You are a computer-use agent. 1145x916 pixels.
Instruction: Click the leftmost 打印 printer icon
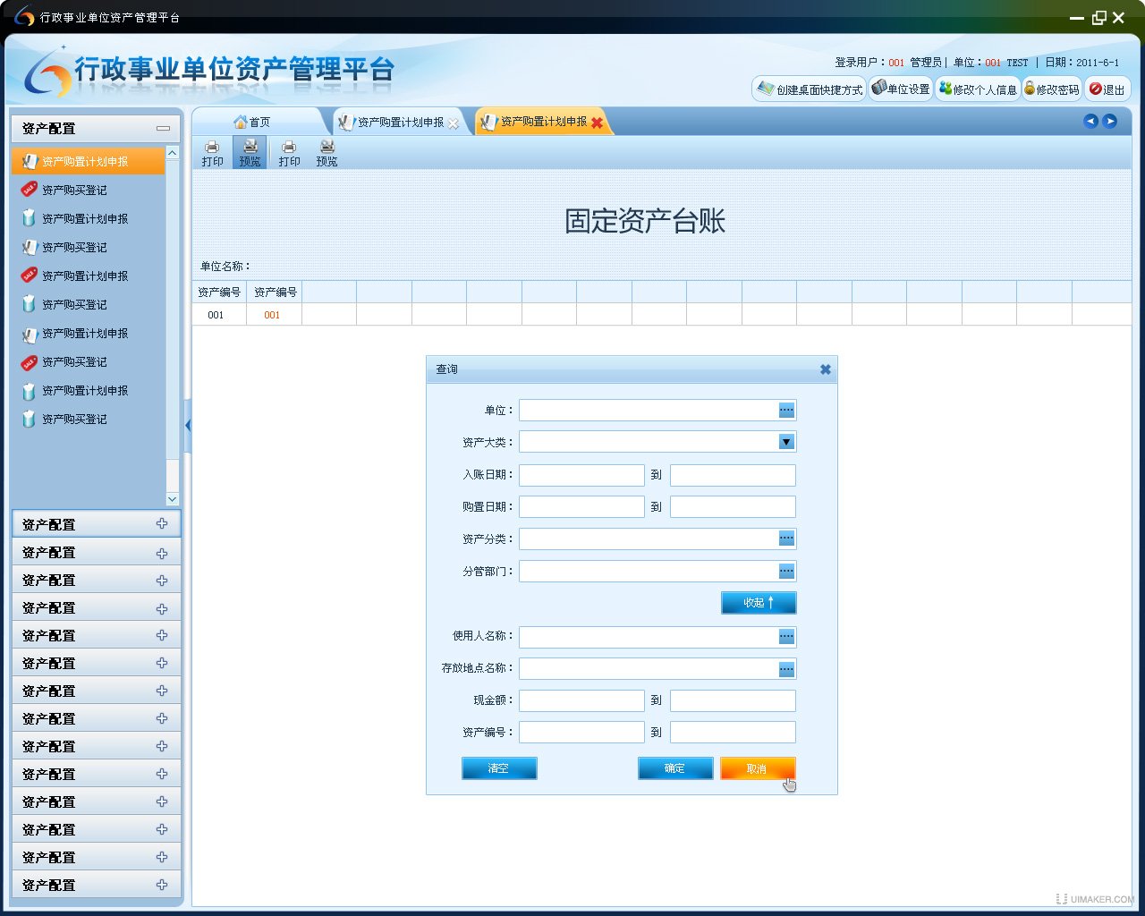(x=212, y=147)
